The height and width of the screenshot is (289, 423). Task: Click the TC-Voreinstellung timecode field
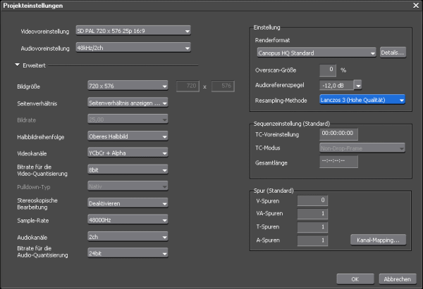click(x=338, y=134)
